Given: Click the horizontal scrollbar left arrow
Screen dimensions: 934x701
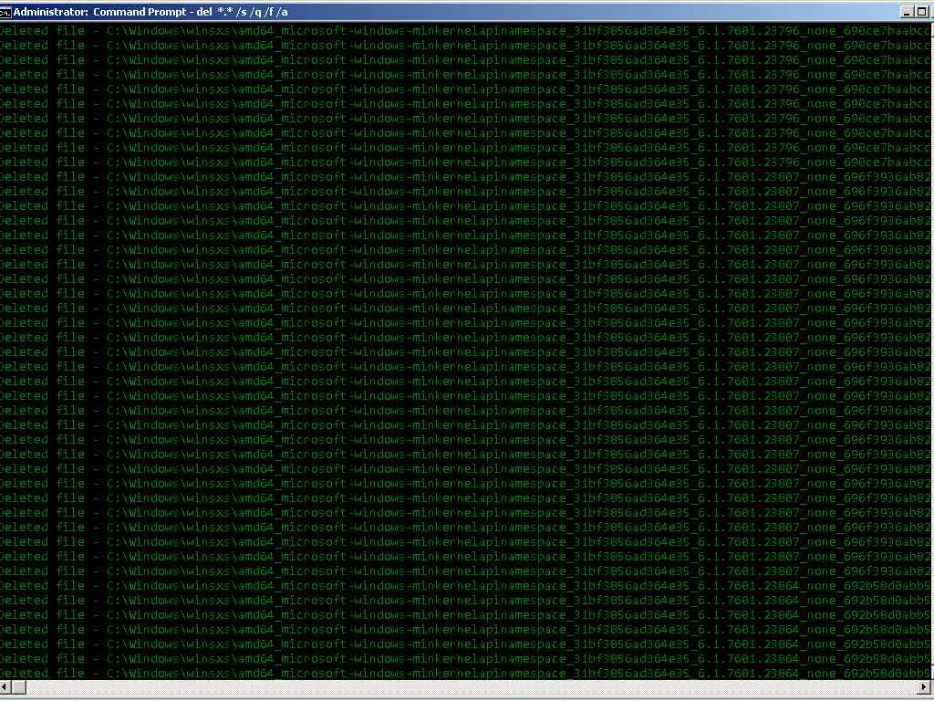Looking at the screenshot, I should pos(5,687).
